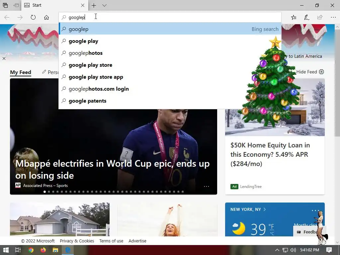This screenshot has width=340, height=255.
Task: Open the house with white fence thumbnail
Action: click(x=60, y=219)
